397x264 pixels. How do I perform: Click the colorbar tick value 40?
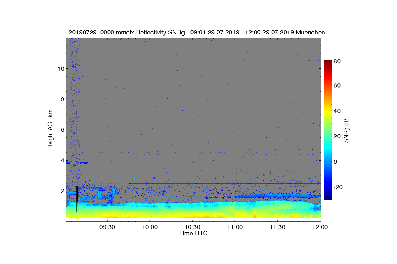click(337, 111)
